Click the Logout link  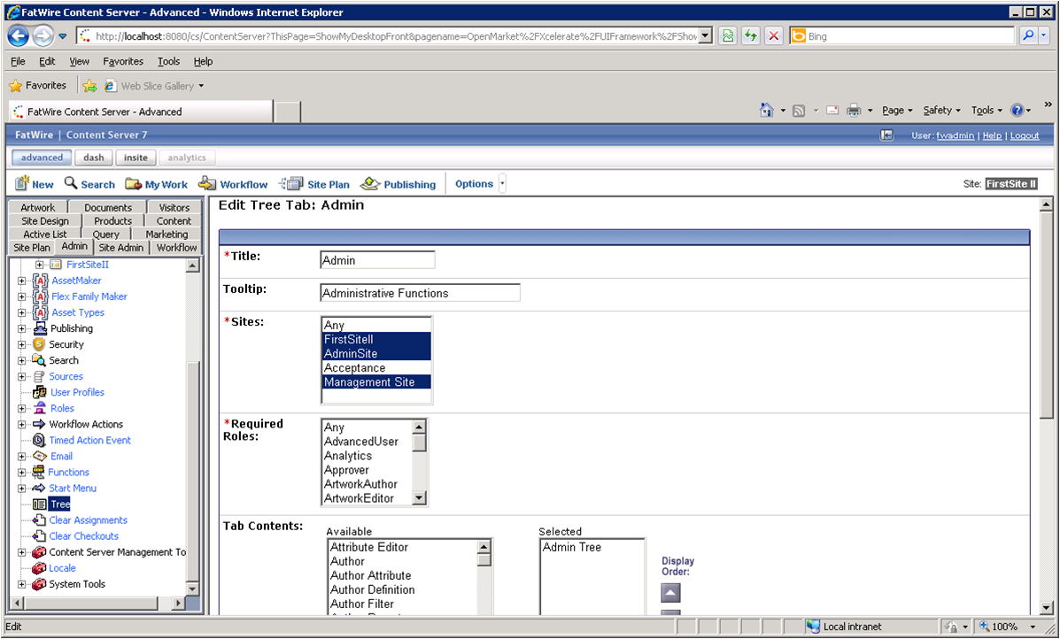click(x=1025, y=135)
